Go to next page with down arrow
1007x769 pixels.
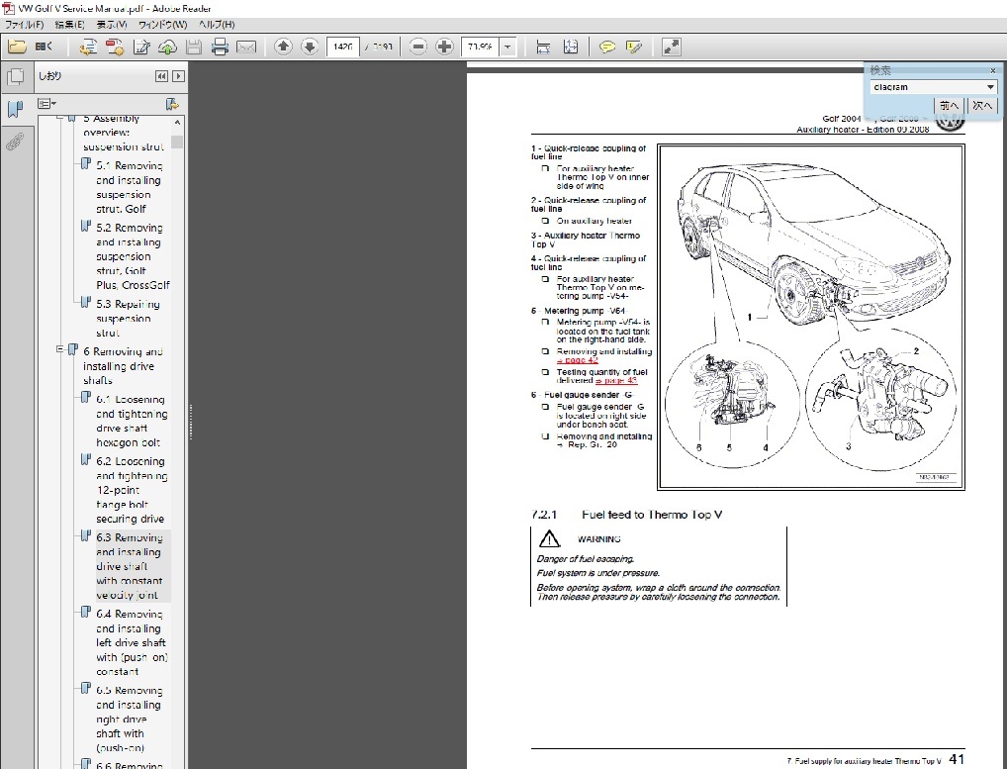click(x=310, y=47)
